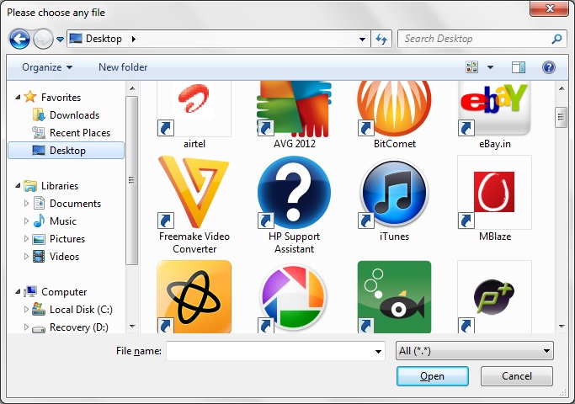Select the BitComet shortcut icon

394,109
